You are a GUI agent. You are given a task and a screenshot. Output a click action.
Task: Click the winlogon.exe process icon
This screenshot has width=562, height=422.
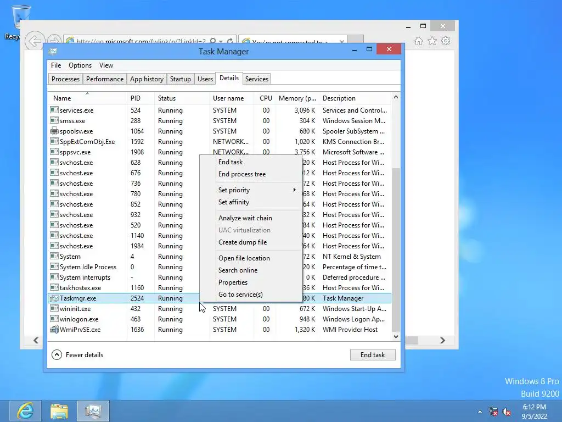coord(54,319)
